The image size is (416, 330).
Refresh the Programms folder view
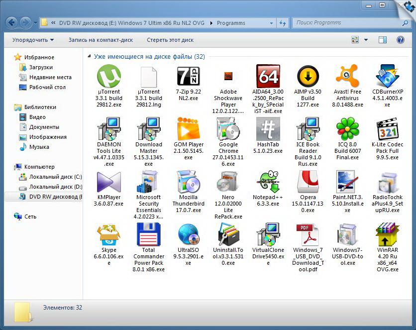(x=283, y=23)
